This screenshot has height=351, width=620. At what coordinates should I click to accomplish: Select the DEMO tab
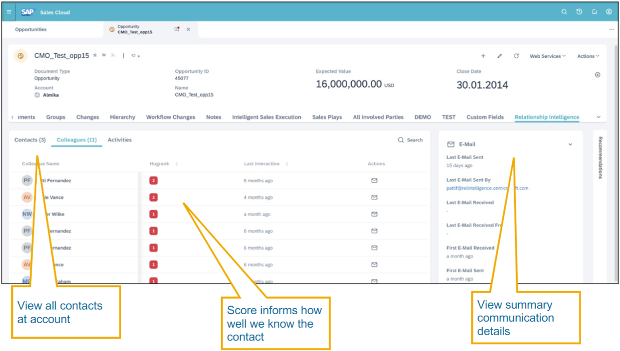tap(423, 117)
